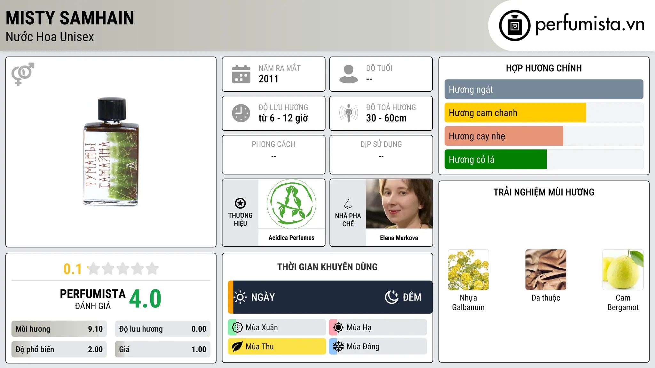Click the flower icon for Mùa Xuân
The height and width of the screenshot is (368, 655).
click(237, 327)
